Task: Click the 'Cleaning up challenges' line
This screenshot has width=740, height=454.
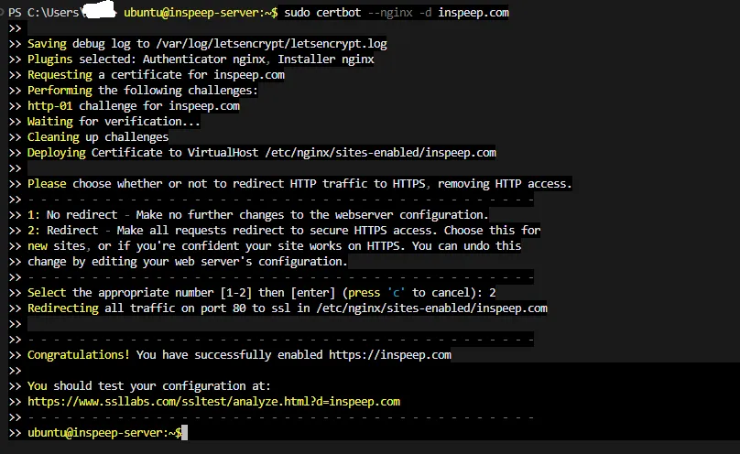Action: [98, 137]
